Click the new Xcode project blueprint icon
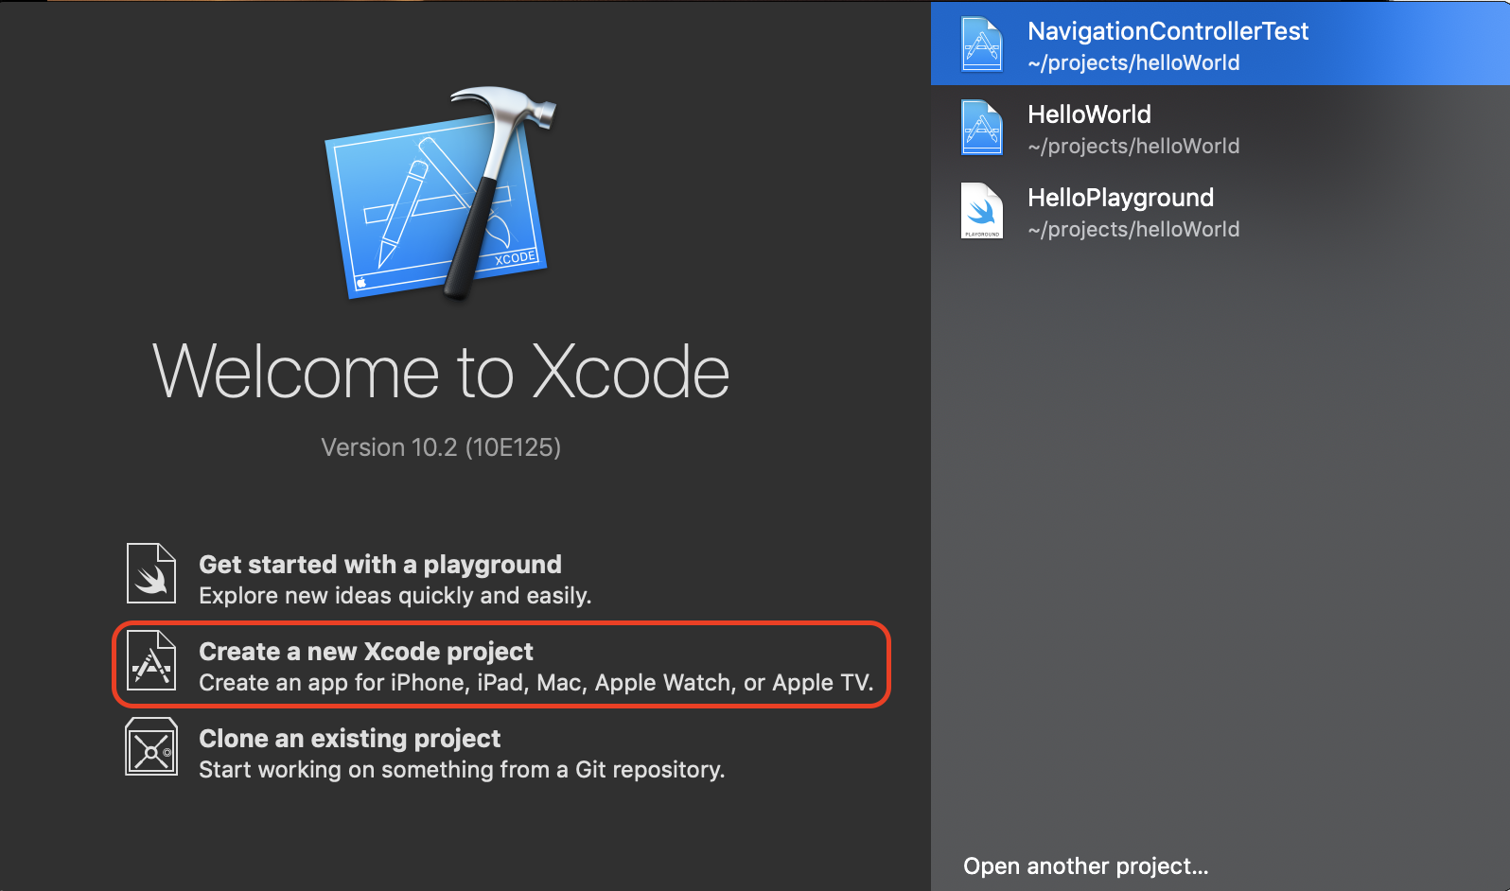Screen dimensions: 1510x891 [151, 660]
